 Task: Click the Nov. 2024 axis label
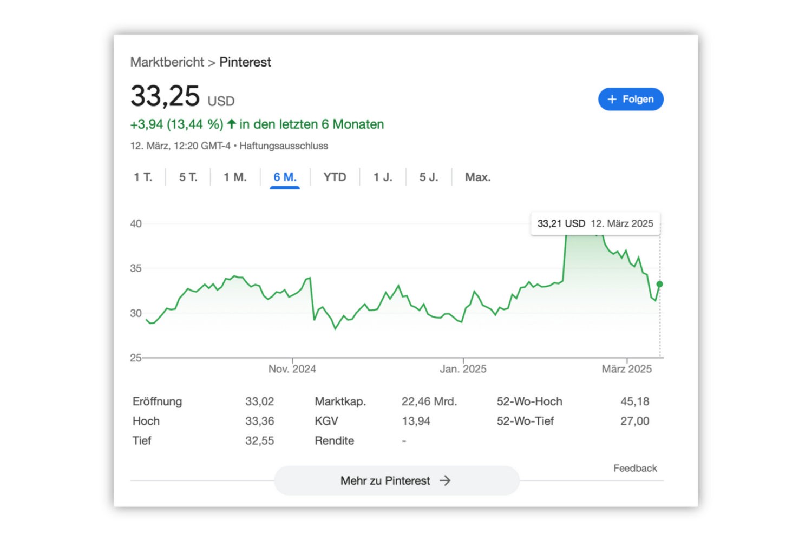click(x=292, y=369)
